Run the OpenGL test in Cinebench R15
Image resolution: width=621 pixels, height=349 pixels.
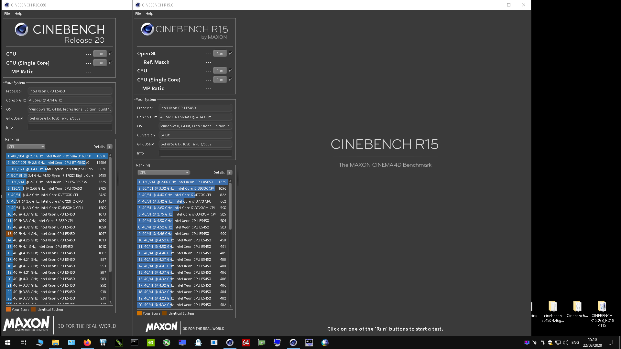click(220, 54)
